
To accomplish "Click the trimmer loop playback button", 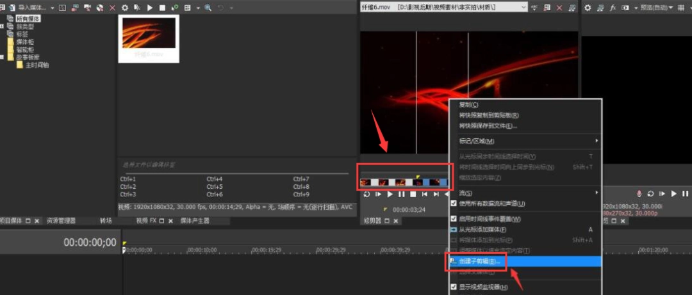I will (x=367, y=194).
